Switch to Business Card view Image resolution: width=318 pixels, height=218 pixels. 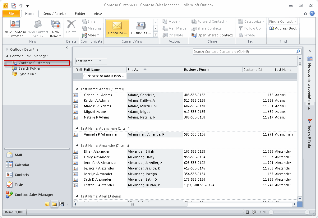click(141, 28)
